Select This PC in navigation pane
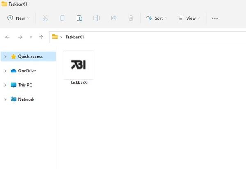The height and width of the screenshot is (169, 246). [28, 85]
